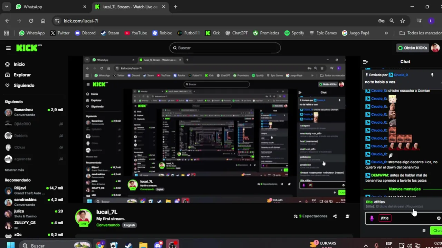
Task: Reload the Kick page
Action: tap(31, 21)
